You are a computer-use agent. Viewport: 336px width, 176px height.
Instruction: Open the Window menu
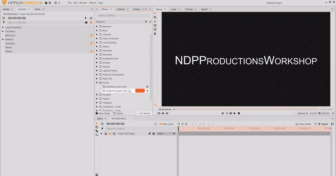click(83, 3)
